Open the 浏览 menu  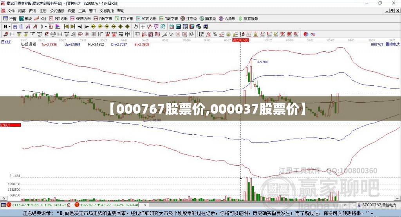point(22,11)
